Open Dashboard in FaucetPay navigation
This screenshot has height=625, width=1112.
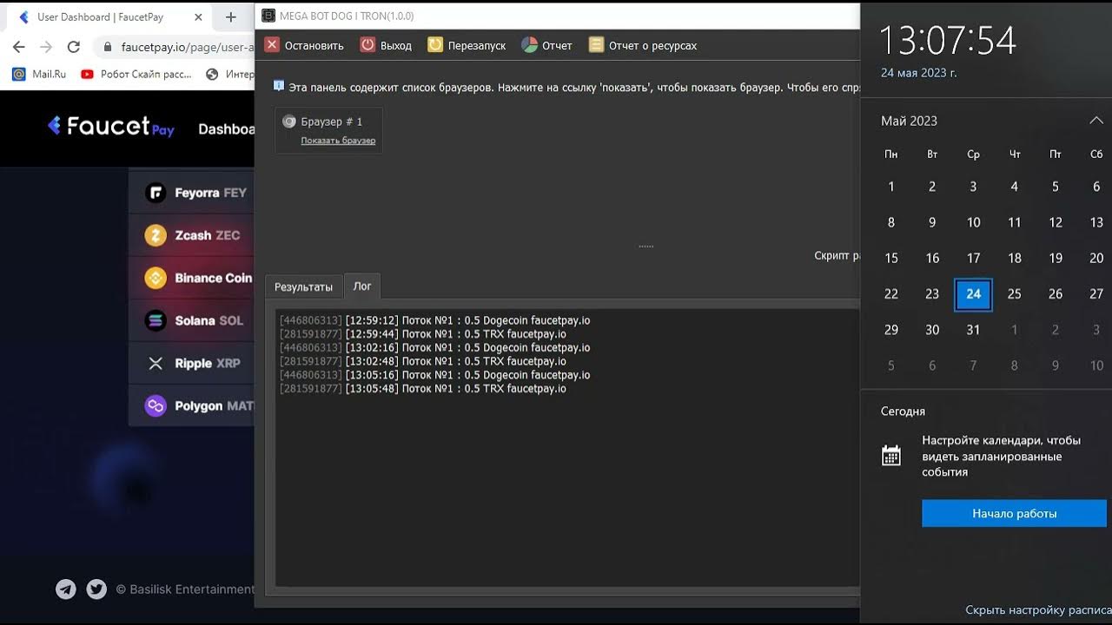(226, 128)
